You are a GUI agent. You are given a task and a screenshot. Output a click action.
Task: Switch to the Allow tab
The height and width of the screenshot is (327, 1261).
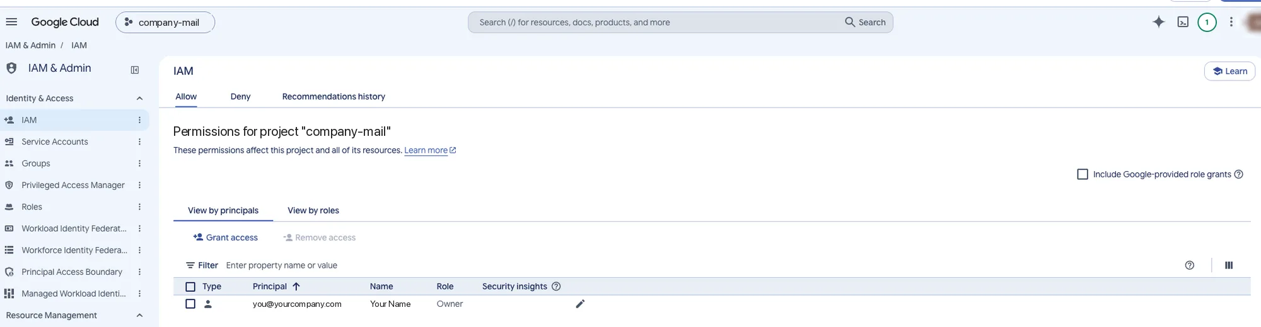[x=186, y=96]
